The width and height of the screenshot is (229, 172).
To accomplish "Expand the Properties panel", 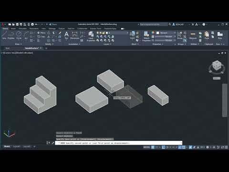I will pyautogui.click(x=158, y=44).
